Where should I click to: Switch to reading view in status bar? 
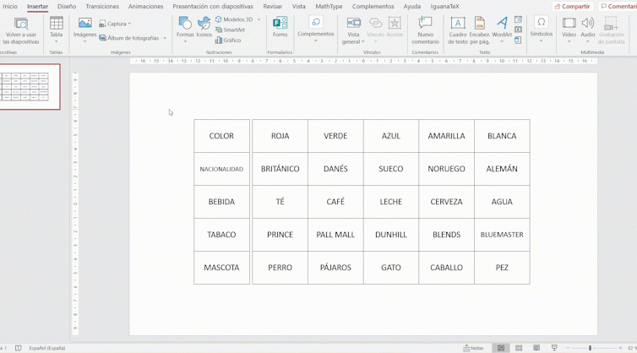(x=536, y=348)
